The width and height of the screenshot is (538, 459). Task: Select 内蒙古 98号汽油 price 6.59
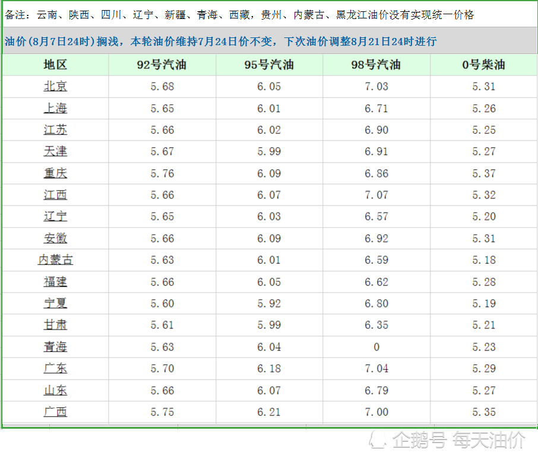(x=376, y=260)
